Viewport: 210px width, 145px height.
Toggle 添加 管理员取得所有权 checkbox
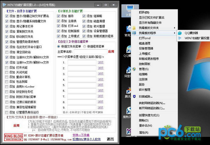[7, 42]
